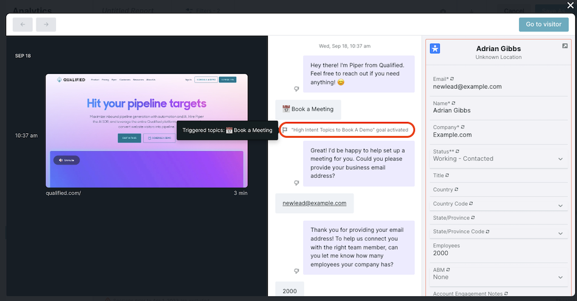The width and height of the screenshot is (577, 301).
Task: Click the teal button in page preview hero
Action: [x=129, y=138]
